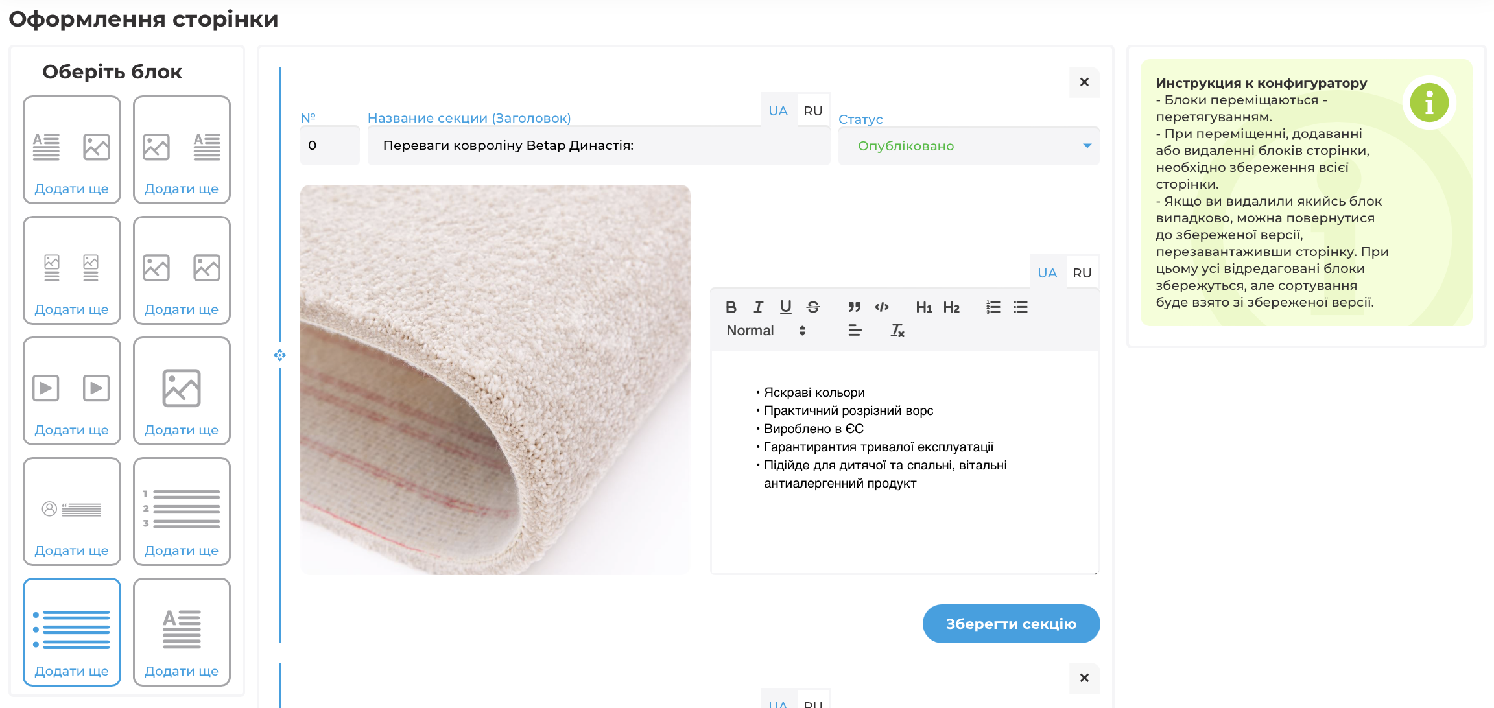Image resolution: width=1494 pixels, height=708 pixels.
Task: Add the text-left image-right block
Action: [x=72, y=150]
